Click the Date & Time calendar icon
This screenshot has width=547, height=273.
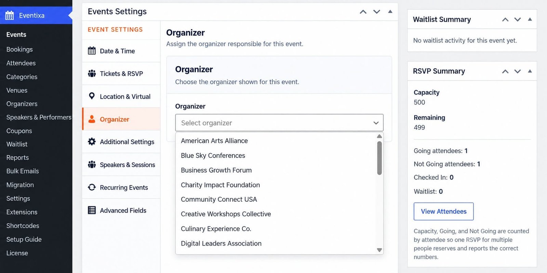[x=92, y=51]
